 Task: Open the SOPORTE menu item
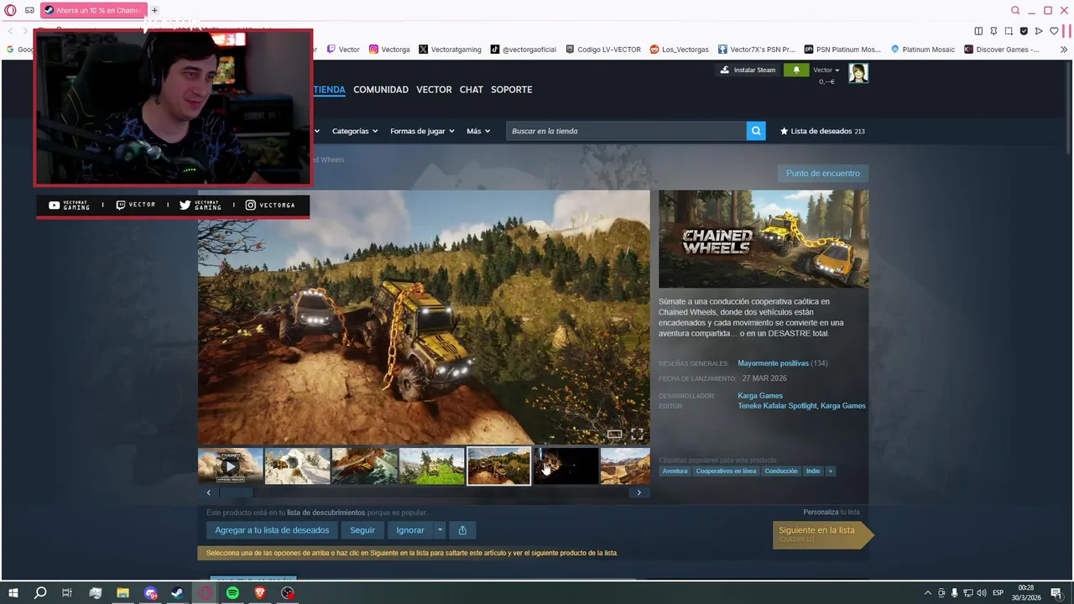pyautogui.click(x=512, y=90)
